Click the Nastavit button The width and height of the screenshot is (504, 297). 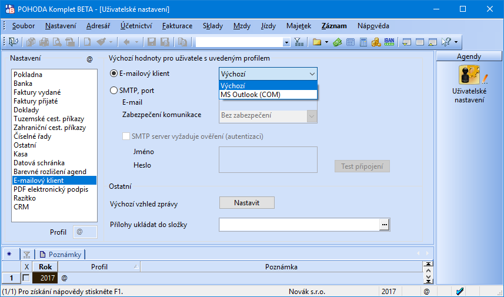coord(247,203)
